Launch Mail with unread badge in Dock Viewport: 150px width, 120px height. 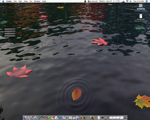pos(32,117)
